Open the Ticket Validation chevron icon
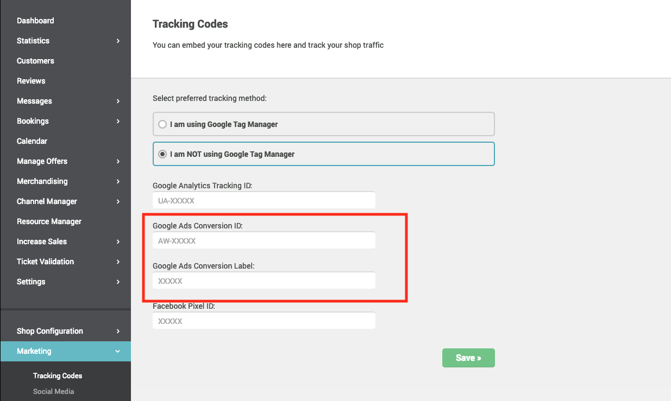This screenshot has width=671, height=401. [x=118, y=262]
